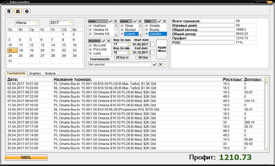Toggle the Bounty prize checkbox
The height and width of the screenshot is (166, 275).
[x=147, y=30]
